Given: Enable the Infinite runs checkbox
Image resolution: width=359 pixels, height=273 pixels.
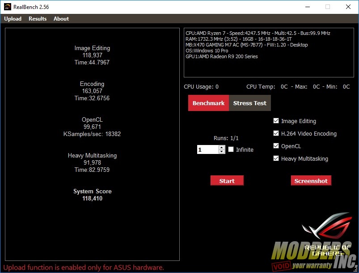Looking at the screenshot, I should pyautogui.click(x=231, y=149).
